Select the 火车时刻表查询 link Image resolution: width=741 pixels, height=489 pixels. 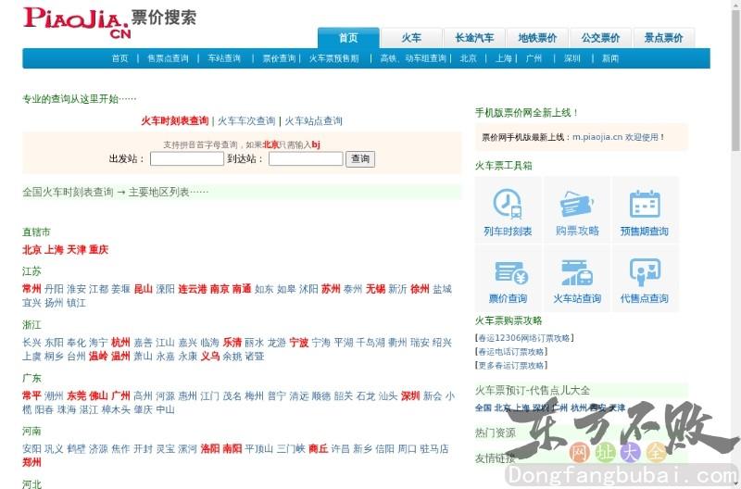tap(175, 121)
